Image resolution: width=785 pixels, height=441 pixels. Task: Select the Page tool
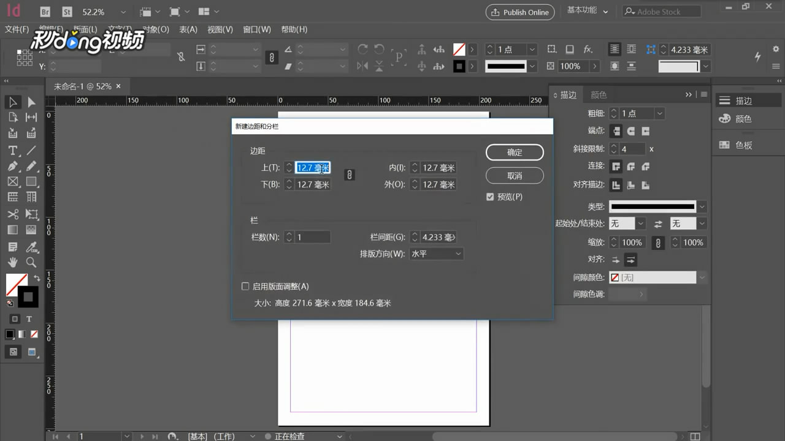(13, 117)
